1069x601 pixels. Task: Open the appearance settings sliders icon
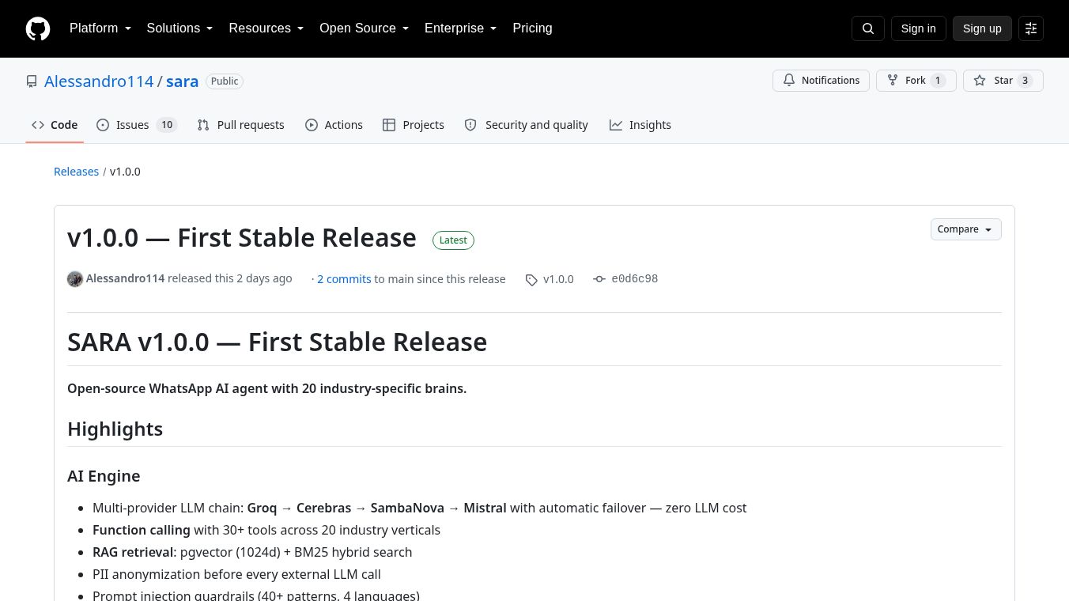point(1031,28)
